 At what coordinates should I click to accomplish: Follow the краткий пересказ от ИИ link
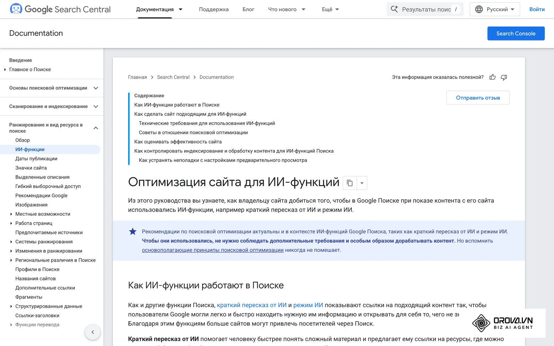click(x=252, y=305)
